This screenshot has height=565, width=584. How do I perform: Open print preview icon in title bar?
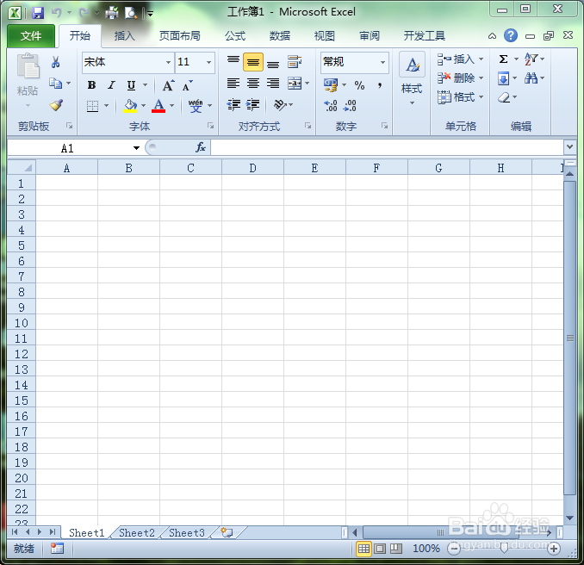(131, 13)
